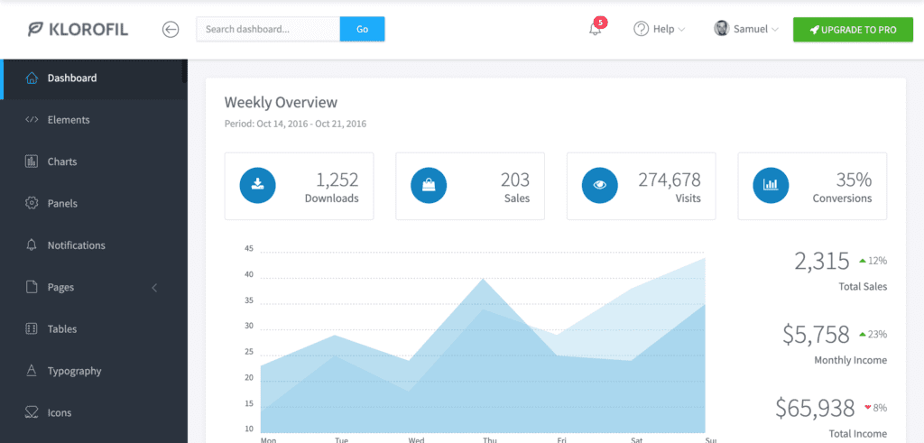Open Notifications sidebar item

(94, 245)
